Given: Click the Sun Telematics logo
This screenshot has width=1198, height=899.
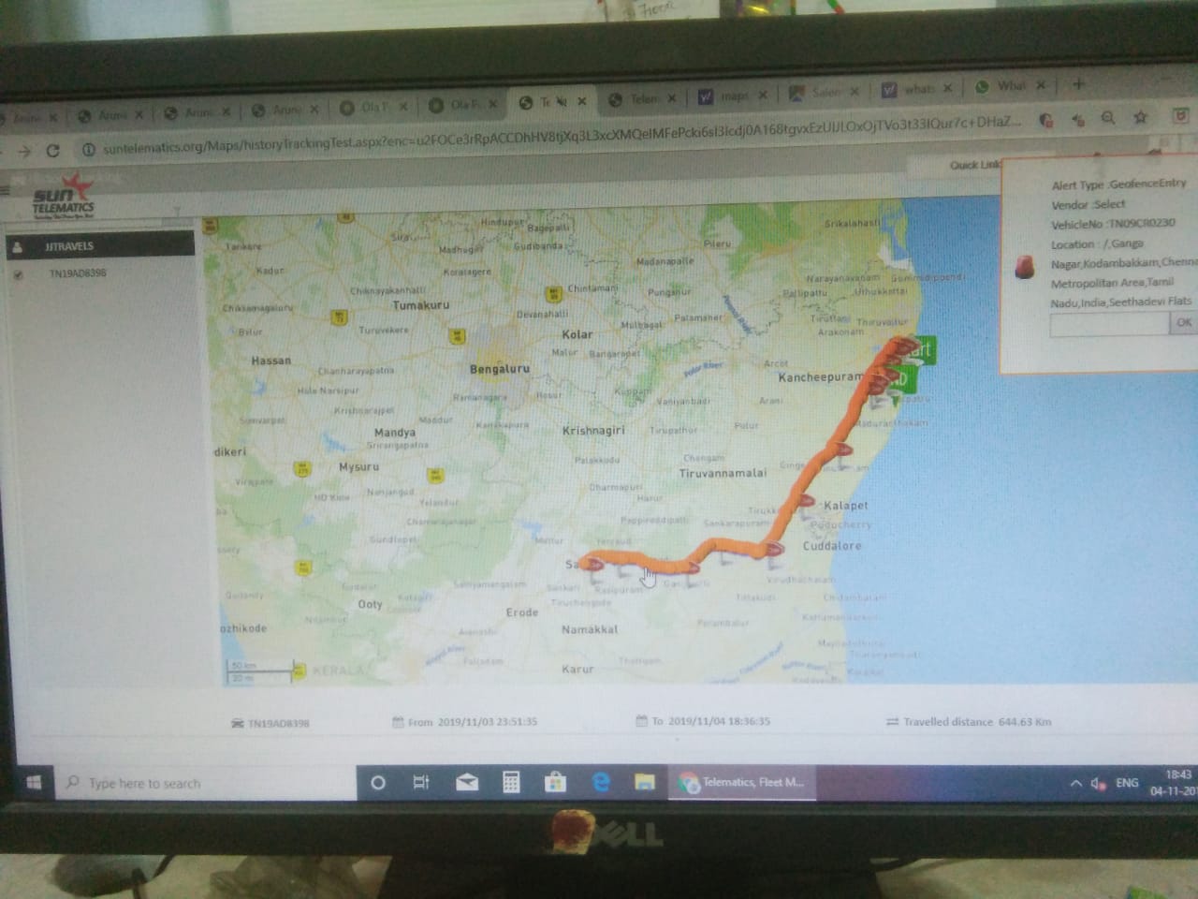Looking at the screenshot, I should click(64, 197).
